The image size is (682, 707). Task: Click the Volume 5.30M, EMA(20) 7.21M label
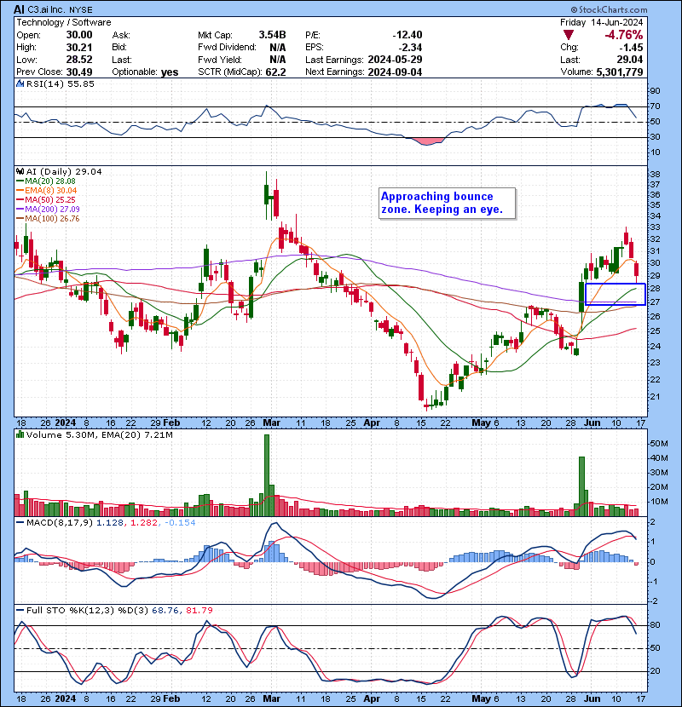point(99,434)
